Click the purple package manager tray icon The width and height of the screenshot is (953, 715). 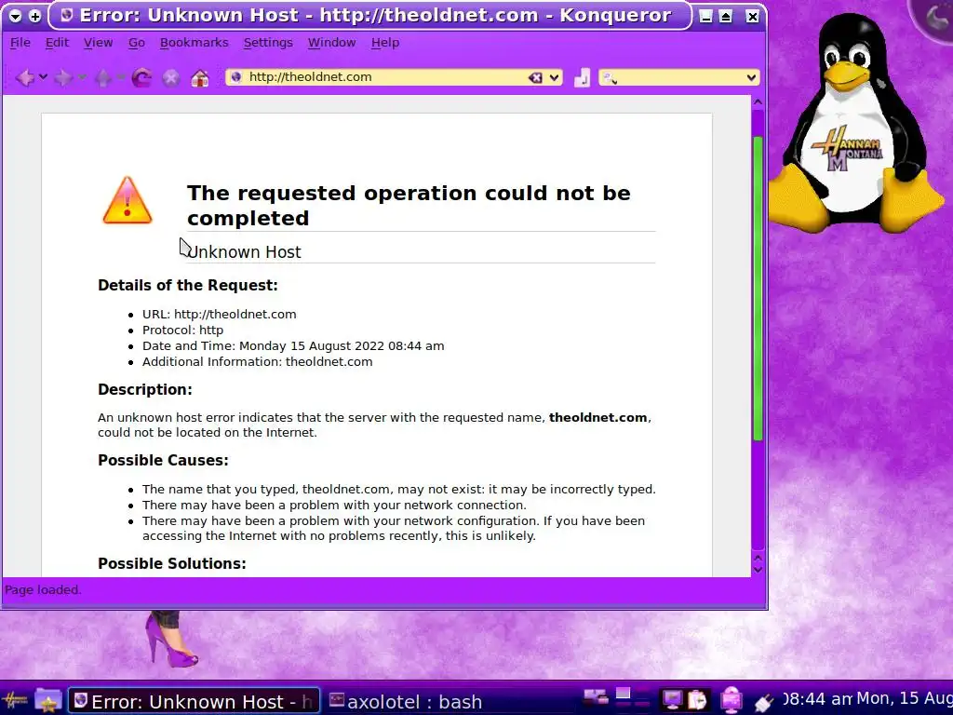(x=732, y=700)
